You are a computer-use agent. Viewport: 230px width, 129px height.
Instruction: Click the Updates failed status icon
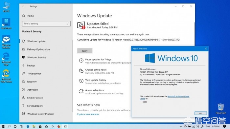[81, 25]
